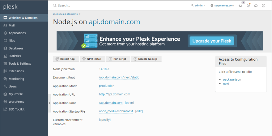Open http://api.domain.com Application URL
Screen dimensions: 272x136
(x=114, y=94)
